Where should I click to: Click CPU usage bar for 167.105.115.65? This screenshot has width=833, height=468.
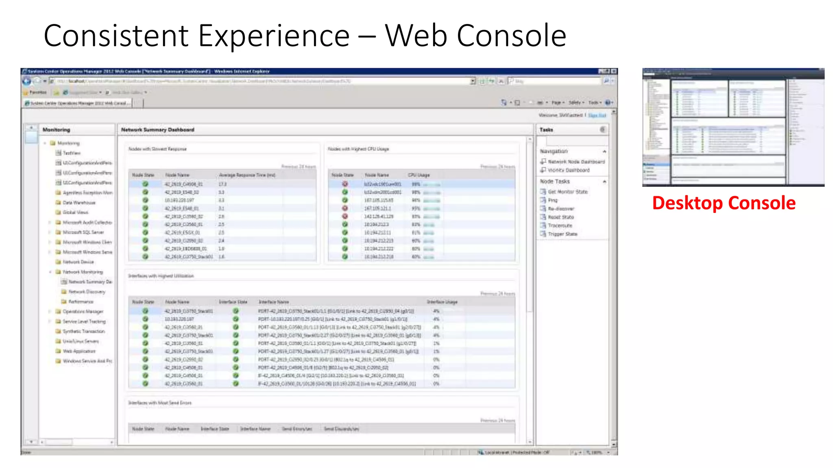click(432, 200)
